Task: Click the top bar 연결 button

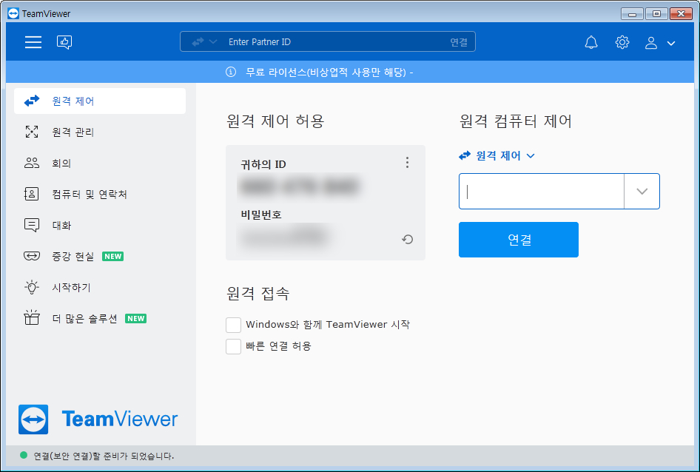Action: point(459,42)
